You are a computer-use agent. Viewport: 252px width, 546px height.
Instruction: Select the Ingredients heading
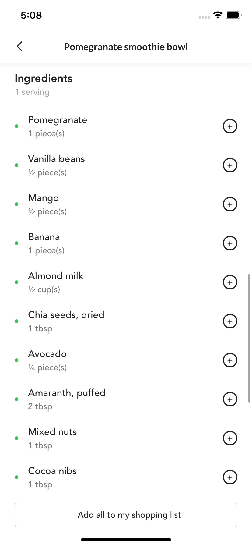(44, 79)
